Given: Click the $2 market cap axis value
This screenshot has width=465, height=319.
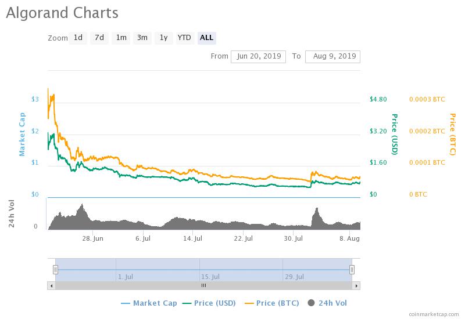Looking at the screenshot, I should pyautogui.click(x=35, y=131).
